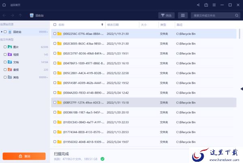
Task: Sort by the size column header
Action: pos(144,25)
